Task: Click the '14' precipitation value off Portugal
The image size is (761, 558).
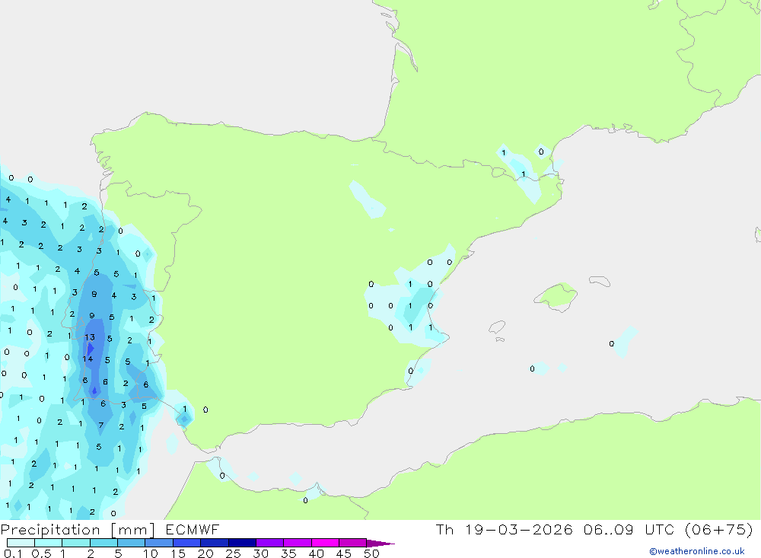Action: [x=88, y=359]
